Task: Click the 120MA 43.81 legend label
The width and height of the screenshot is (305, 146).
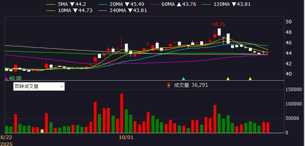Action: coord(232,4)
